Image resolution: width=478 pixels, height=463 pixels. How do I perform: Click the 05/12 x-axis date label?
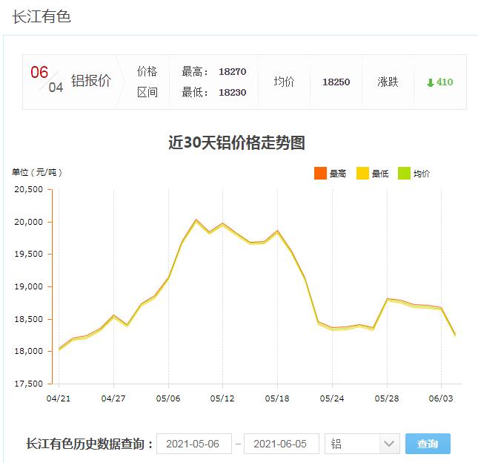222,398
